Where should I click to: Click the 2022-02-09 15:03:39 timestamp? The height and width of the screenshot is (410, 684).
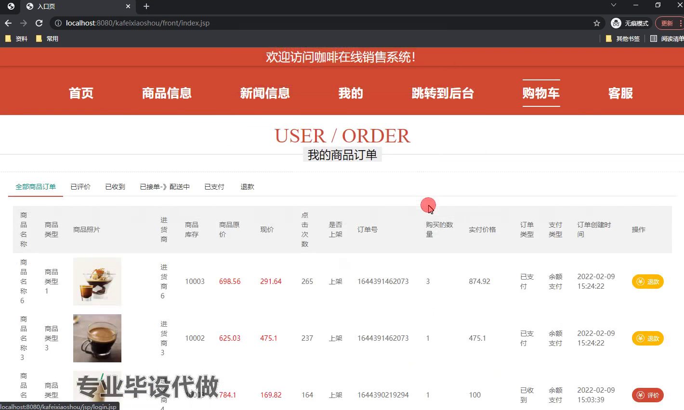coord(596,395)
